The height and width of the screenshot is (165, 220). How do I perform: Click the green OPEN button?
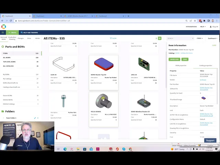coord(185,59)
